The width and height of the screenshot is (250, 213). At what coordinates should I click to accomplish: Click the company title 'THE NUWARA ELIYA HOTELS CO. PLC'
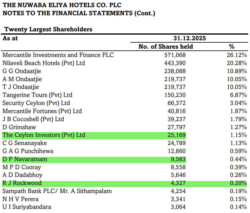(62, 5)
